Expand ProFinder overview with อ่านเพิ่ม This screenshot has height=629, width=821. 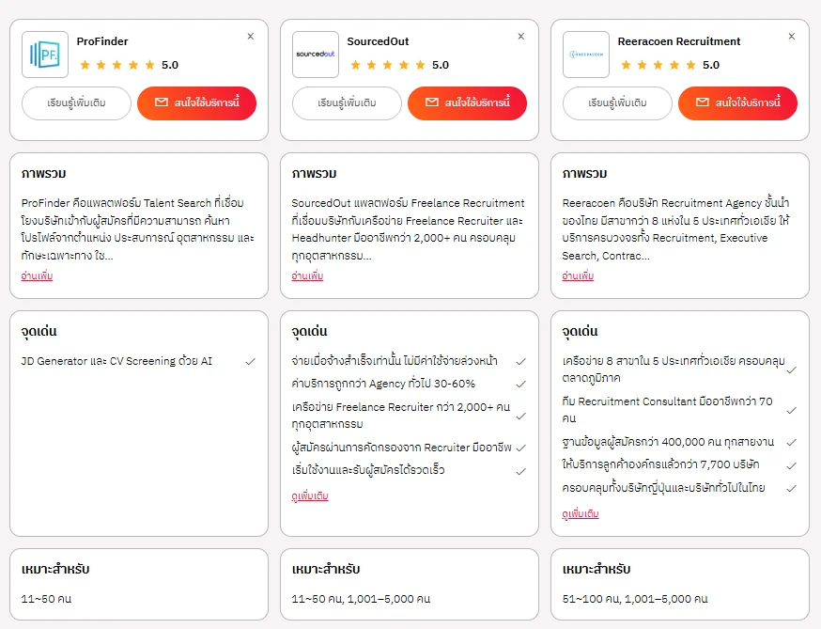coord(37,275)
